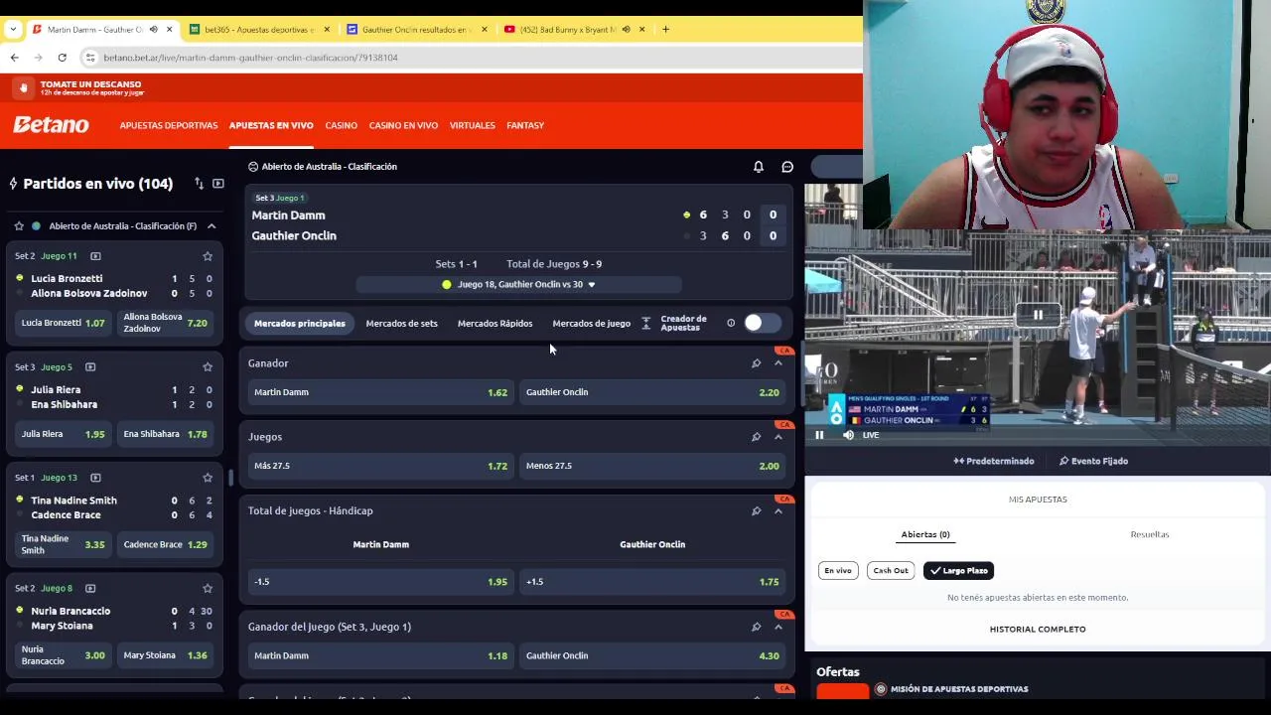
Task: Click Predeterminado stream mode
Action: tap(994, 461)
